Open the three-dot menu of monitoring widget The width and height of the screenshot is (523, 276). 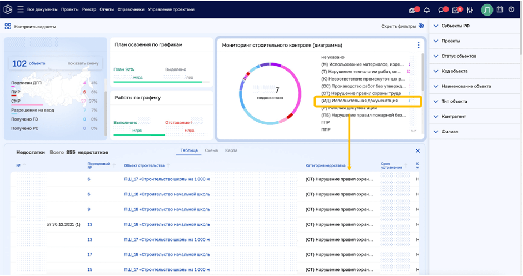pos(419,45)
